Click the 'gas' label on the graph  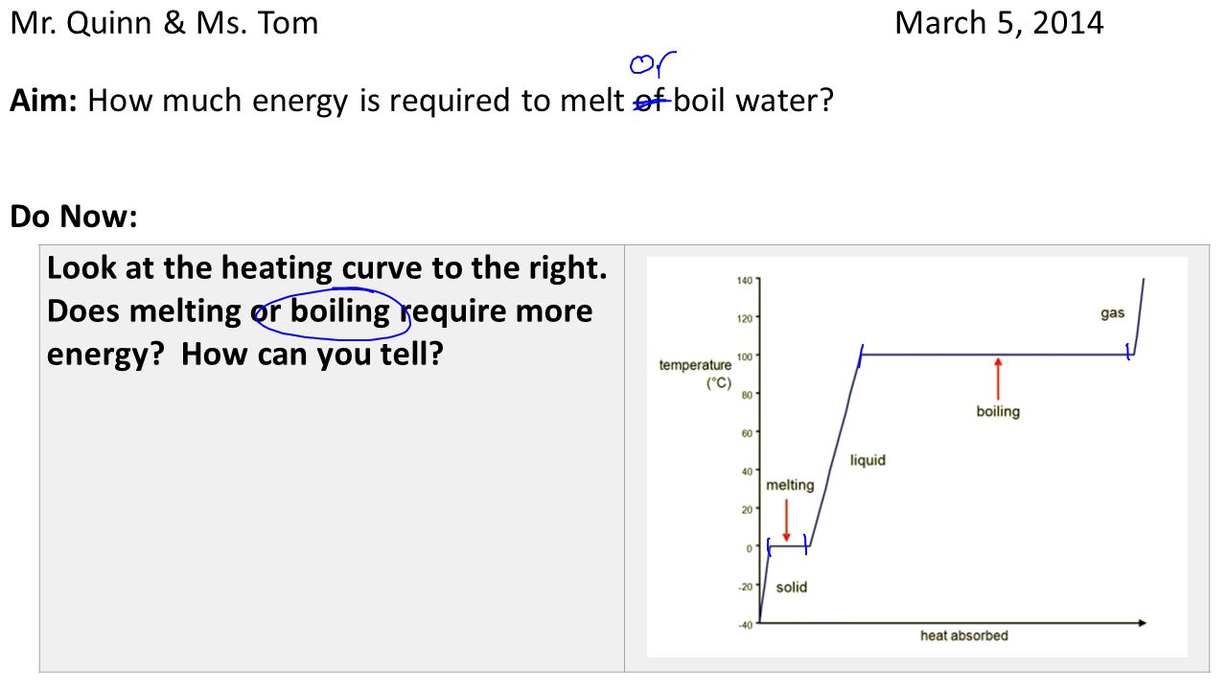[x=1112, y=313]
